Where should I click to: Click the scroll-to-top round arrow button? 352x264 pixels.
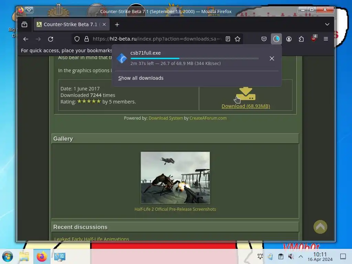coord(320,227)
